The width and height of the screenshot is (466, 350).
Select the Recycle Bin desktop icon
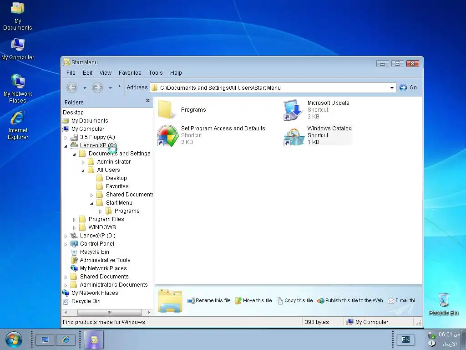[444, 304]
